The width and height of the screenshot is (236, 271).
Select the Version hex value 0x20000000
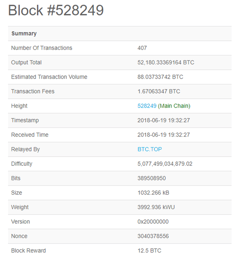[x=153, y=222]
